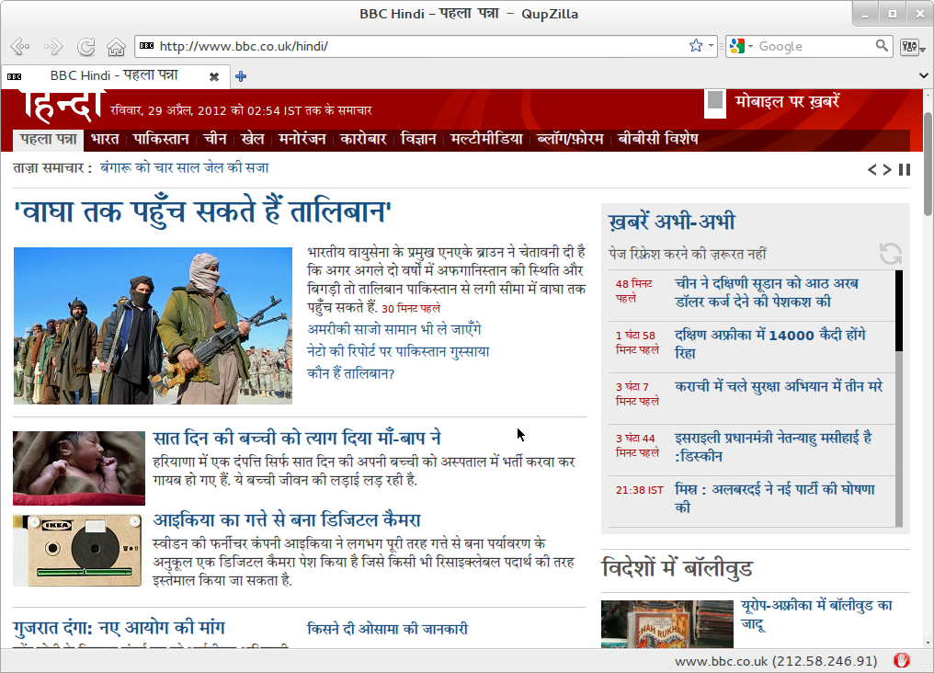Click the AdBlock icon in status bar
934x673 pixels.
(902, 660)
